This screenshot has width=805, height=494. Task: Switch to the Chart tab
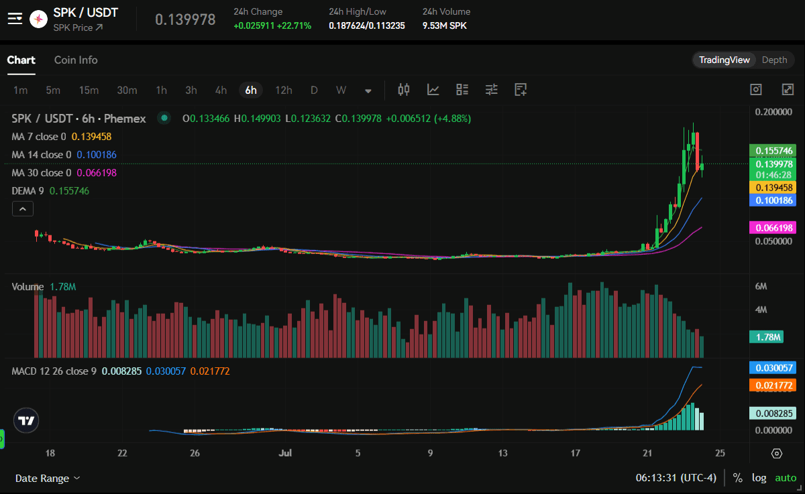click(21, 60)
